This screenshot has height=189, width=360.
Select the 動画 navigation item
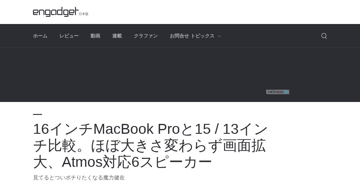coord(95,36)
